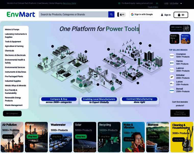Click Become a Seller link in top bar
The height and width of the screenshot is (153, 194).
coord(69,3)
